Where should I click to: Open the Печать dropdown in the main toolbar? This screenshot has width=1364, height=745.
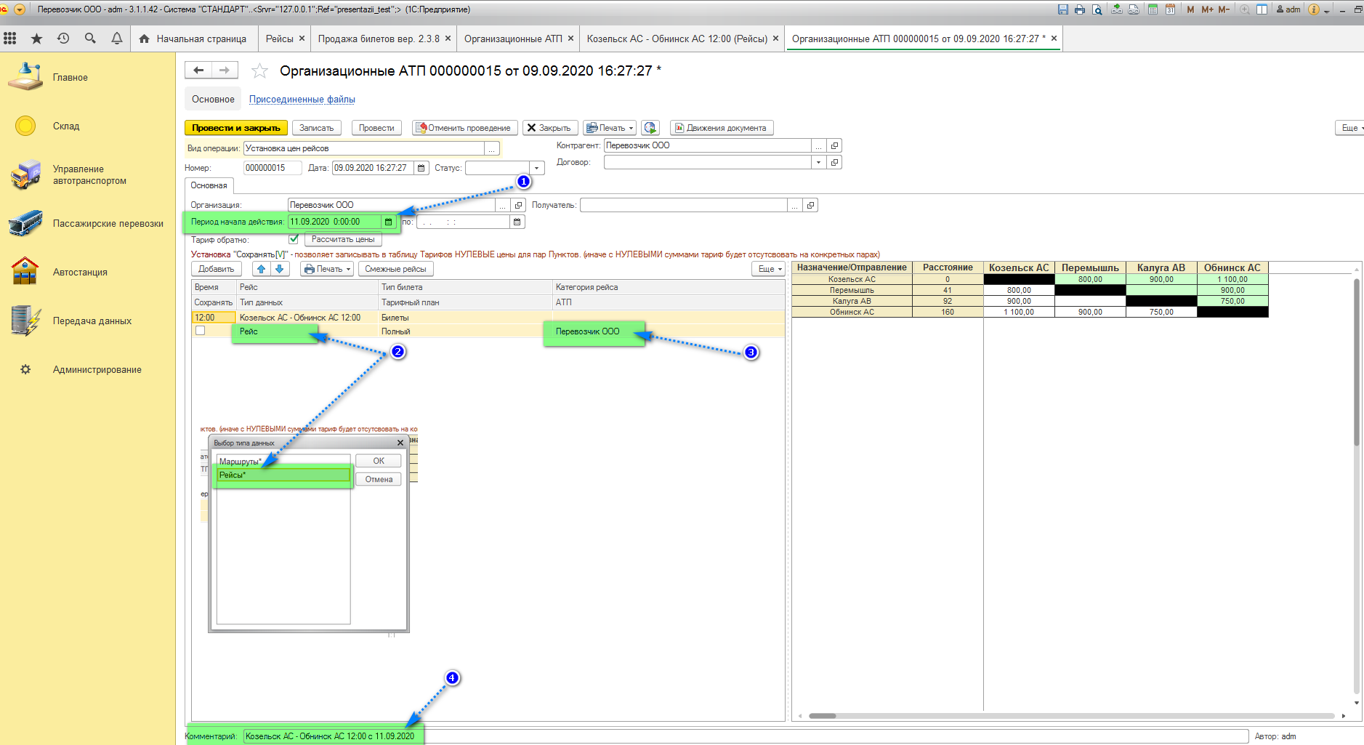pyautogui.click(x=610, y=128)
